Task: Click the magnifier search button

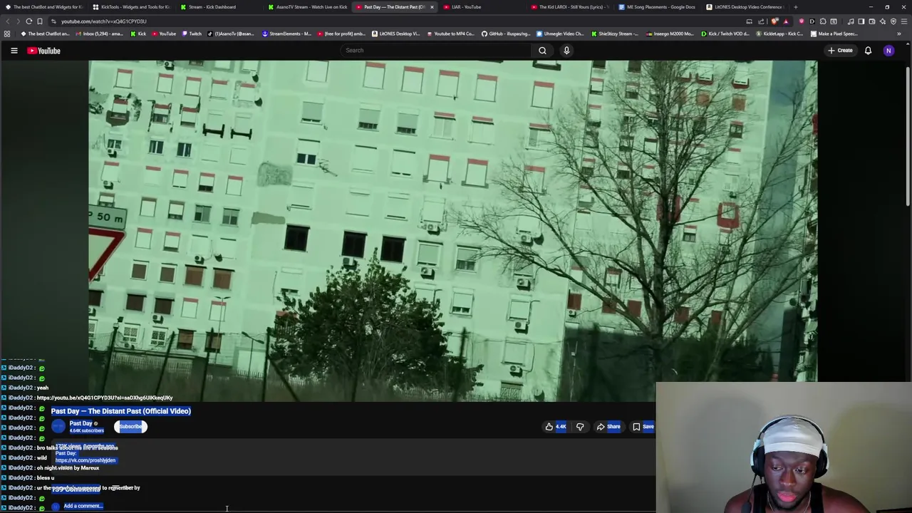Action: pyautogui.click(x=542, y=51)
